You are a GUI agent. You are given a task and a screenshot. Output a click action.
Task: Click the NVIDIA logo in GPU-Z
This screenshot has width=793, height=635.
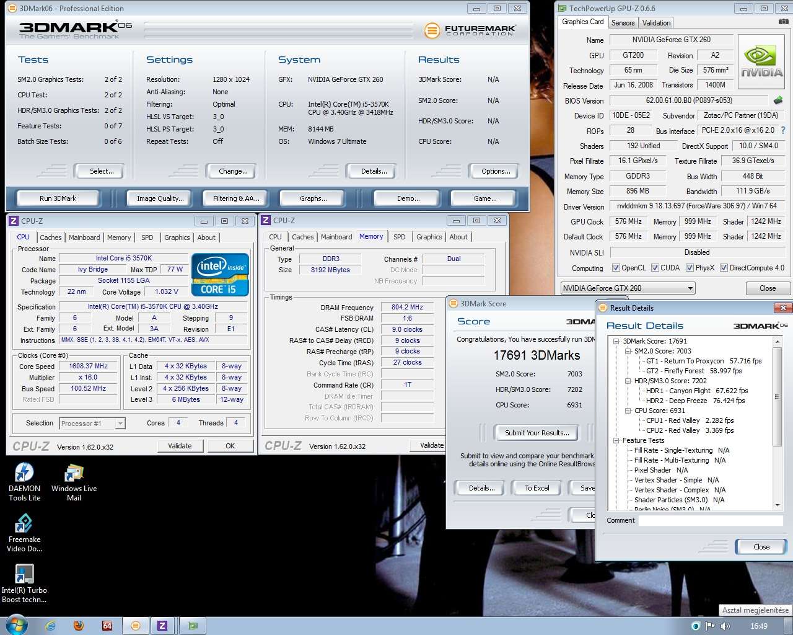coord(762,63)
